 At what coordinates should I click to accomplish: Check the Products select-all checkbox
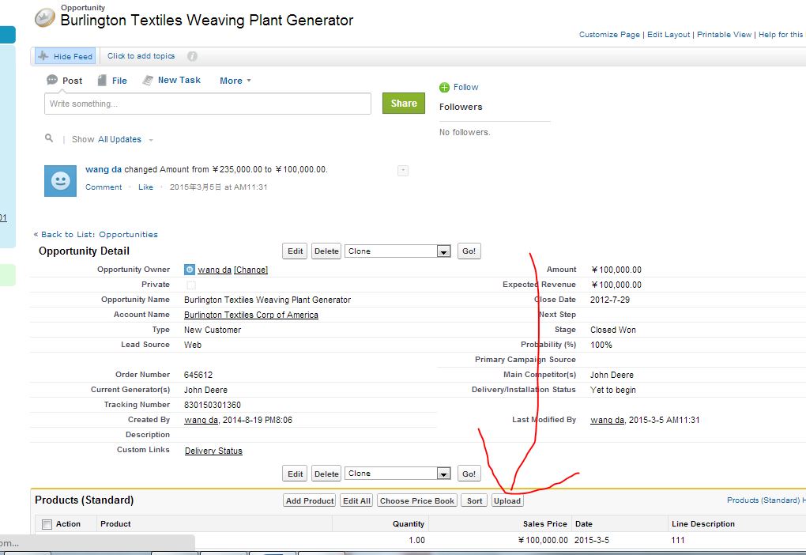[47, 524]
